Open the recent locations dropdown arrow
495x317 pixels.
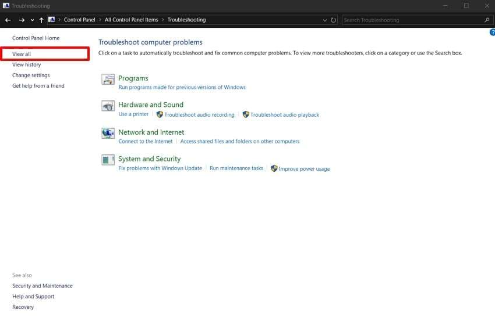(32, 20)
